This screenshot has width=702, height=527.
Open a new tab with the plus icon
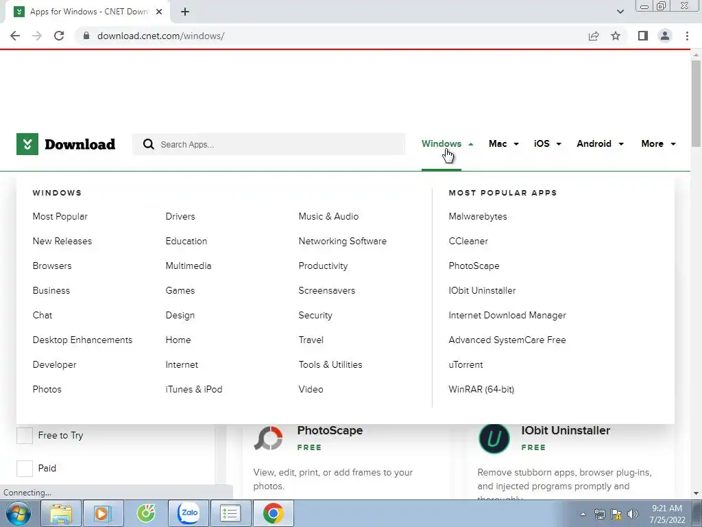pos(185,12)
